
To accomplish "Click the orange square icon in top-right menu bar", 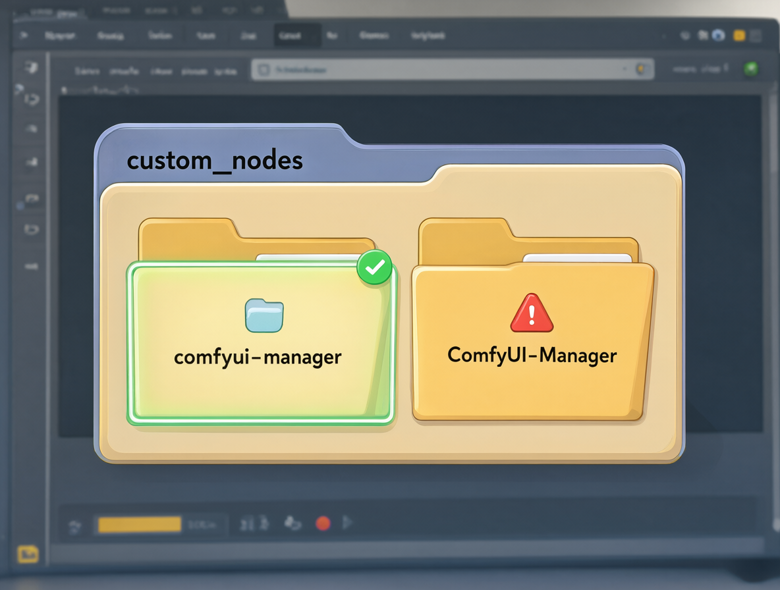I will click(739, 36).
